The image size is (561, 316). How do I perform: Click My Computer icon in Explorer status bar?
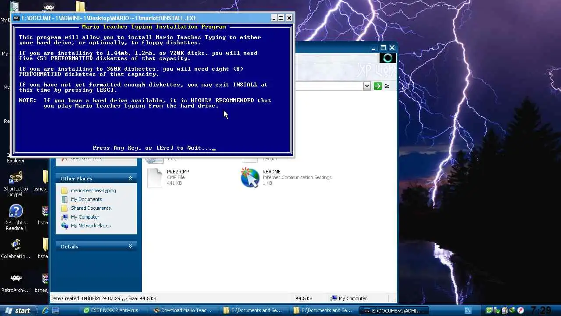tap(334, 298)
